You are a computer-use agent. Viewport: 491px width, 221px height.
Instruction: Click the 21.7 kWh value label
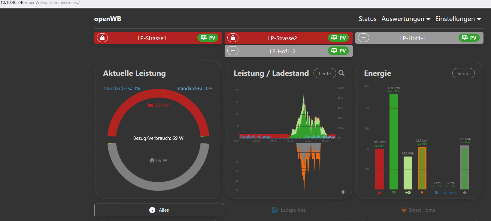(465, 139)
